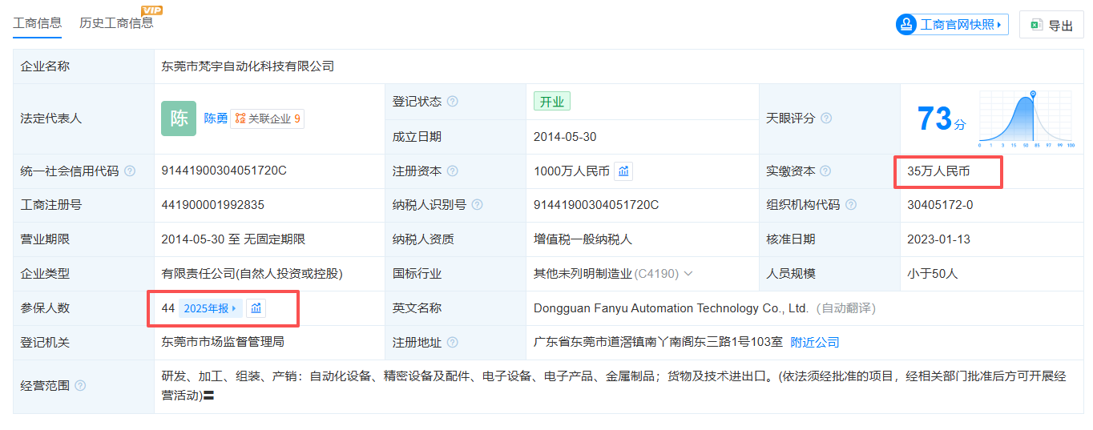Open 工商官网快照 button

(952, 25)
